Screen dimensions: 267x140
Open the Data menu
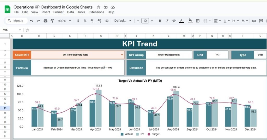tap(70, 12)
